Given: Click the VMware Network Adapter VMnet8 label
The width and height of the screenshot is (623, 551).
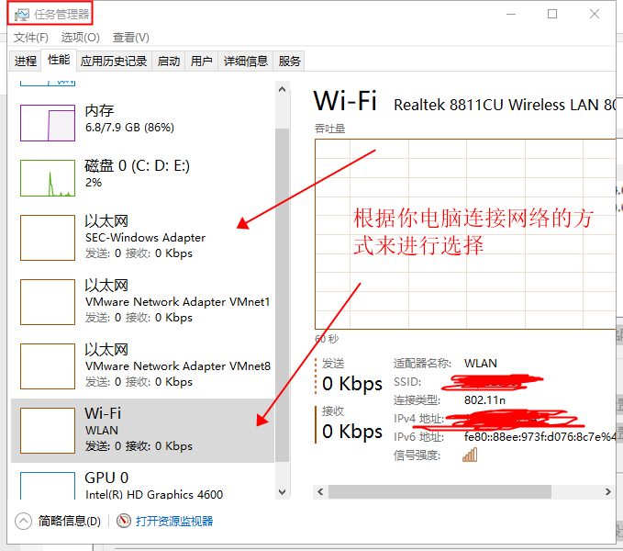Looking at the screenshot, I should coord(178,366).
